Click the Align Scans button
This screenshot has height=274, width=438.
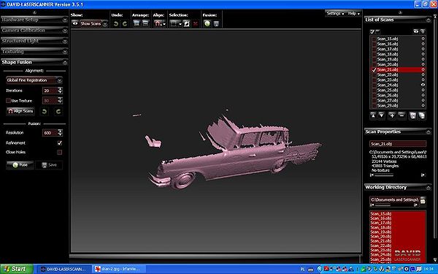coord(20,111)
